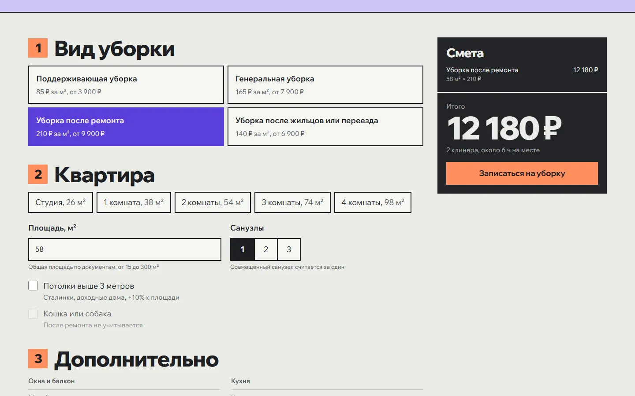Pick Уборка после жильцов или переезда

point(325,127)
